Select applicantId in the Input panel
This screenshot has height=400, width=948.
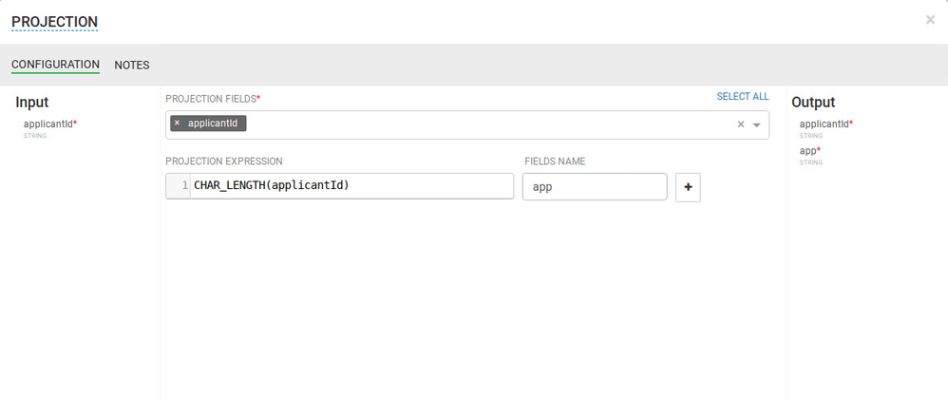[x=48, y=124]
